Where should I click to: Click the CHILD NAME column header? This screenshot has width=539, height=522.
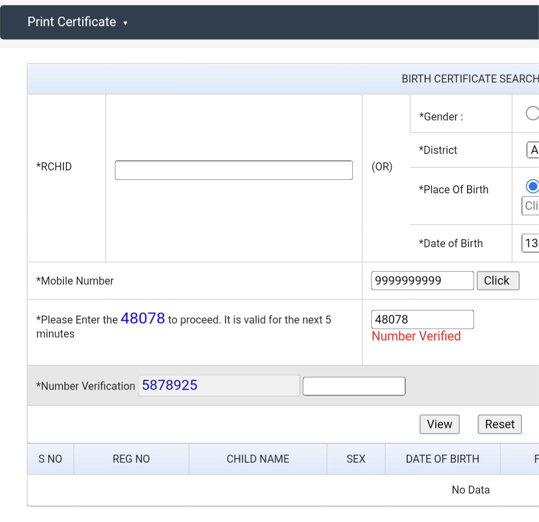[x=258, y=459]
